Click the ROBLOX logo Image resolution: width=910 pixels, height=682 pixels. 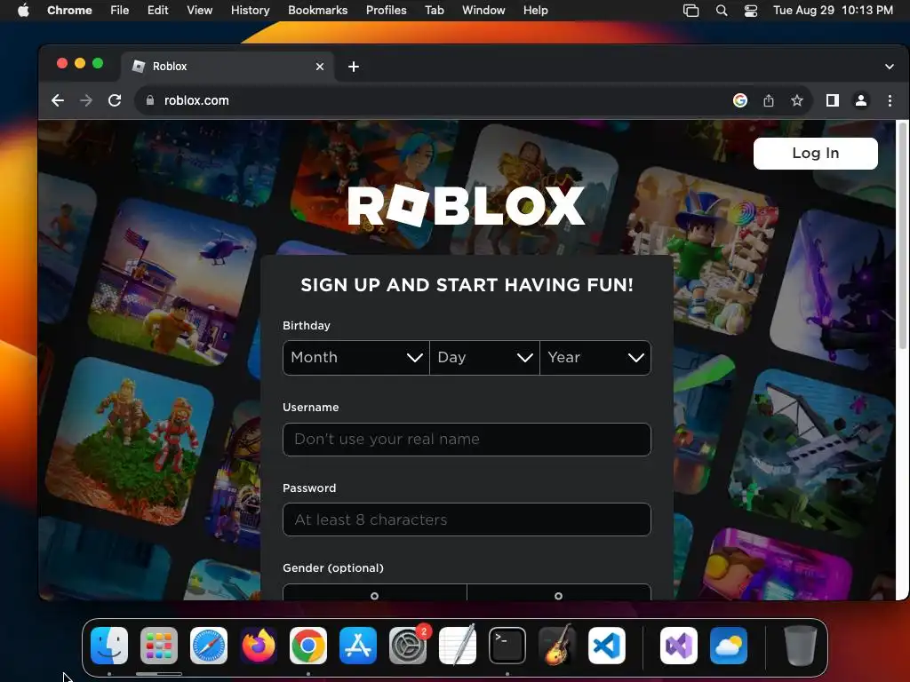click(466, 205)
